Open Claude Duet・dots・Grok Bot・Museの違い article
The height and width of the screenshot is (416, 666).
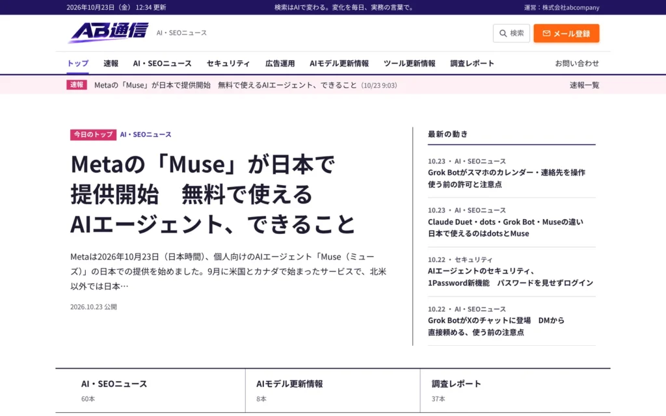505,227
